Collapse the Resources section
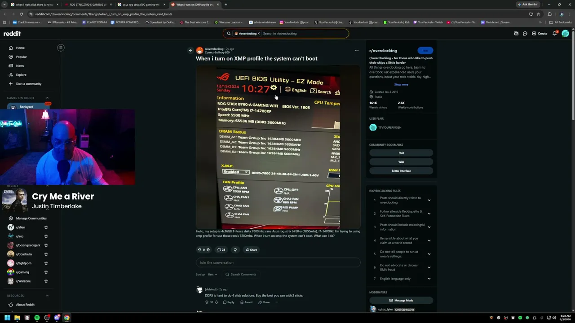 47,296
